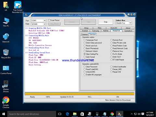
Task: Open Windows Store from taskbar
Action: pyautogui.click(x=82, y=114)
